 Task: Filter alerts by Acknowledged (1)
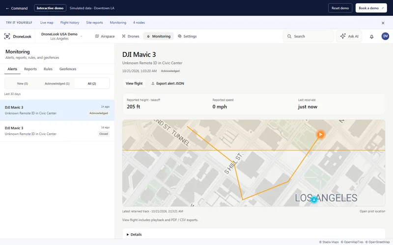[57, 83]
